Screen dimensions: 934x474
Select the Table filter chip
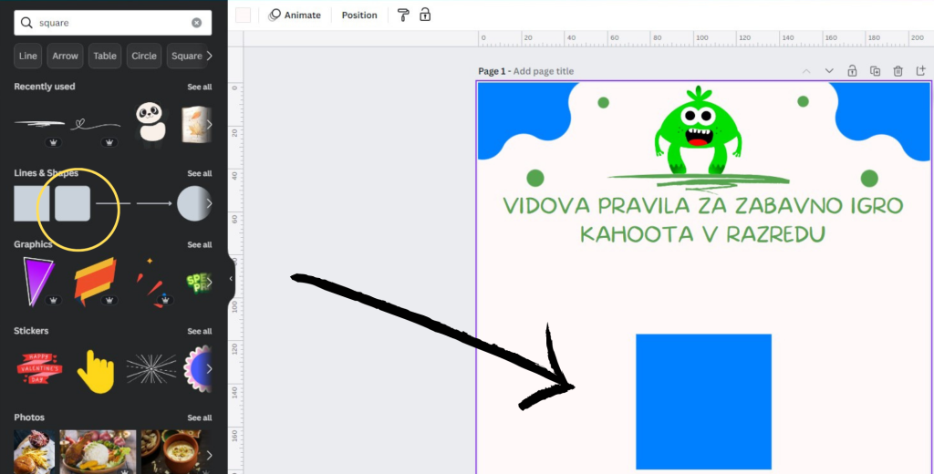105,56
